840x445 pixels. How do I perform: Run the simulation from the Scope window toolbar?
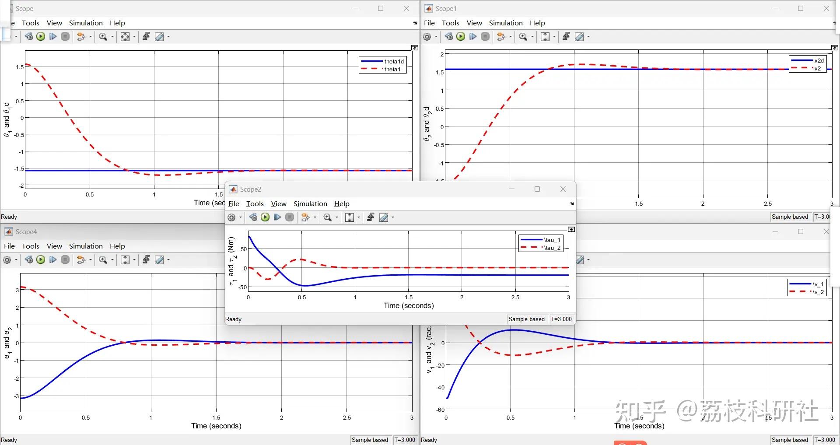(x=41, y=37)
